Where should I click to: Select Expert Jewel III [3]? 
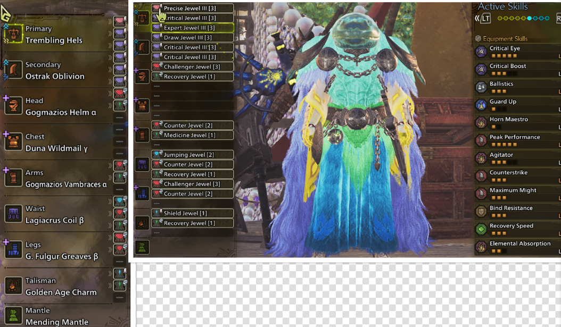click(193, 28)
